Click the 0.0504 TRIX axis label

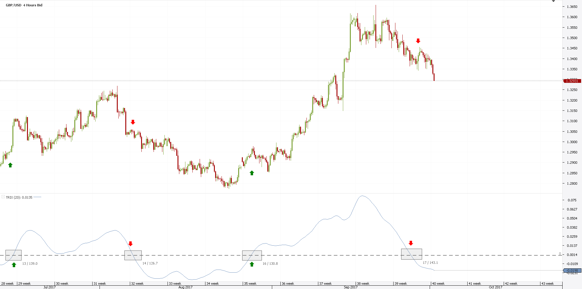pos(572,218)
